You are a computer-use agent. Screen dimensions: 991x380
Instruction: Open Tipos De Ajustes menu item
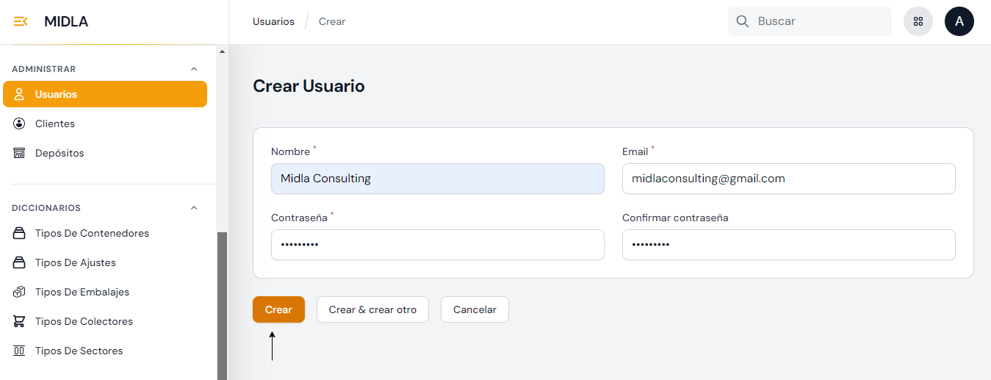75,262
